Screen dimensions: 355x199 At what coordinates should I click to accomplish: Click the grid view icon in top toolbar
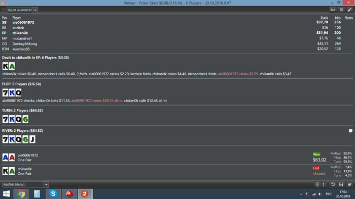click(x=341, y=10)
